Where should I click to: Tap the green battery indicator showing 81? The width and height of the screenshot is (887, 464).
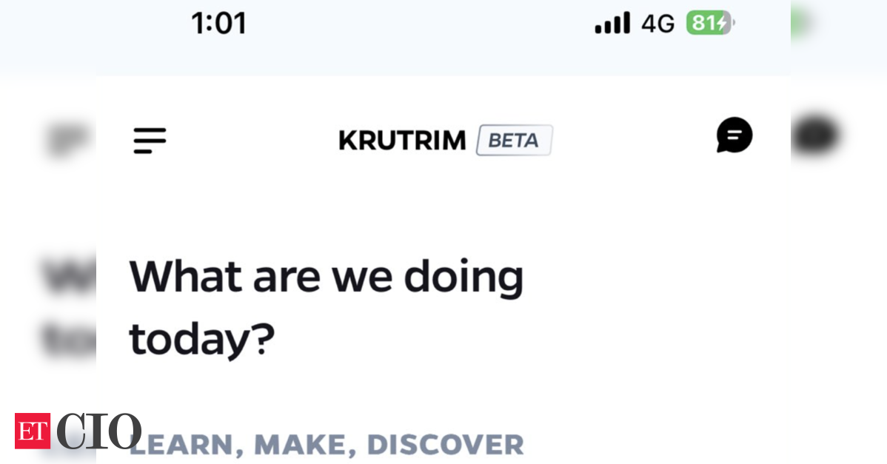click(x=710, y=23)
